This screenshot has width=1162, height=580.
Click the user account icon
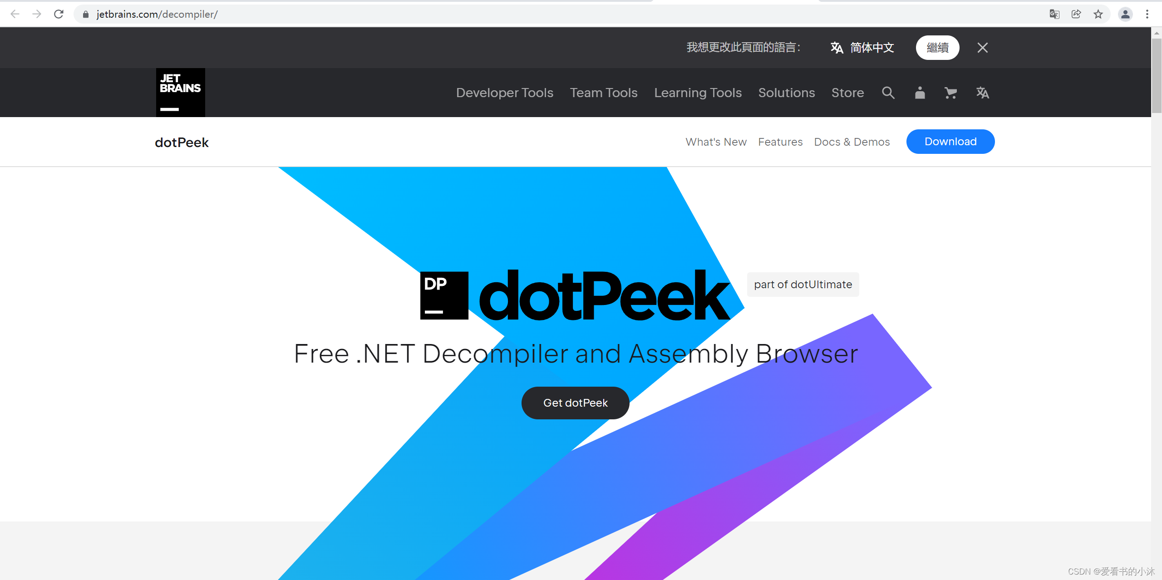tap(921, 93)
